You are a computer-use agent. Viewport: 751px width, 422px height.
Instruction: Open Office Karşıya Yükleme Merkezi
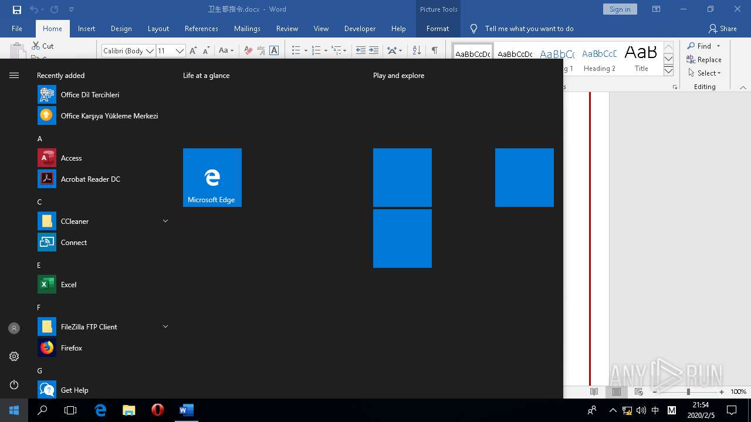[x=103, y=116]
